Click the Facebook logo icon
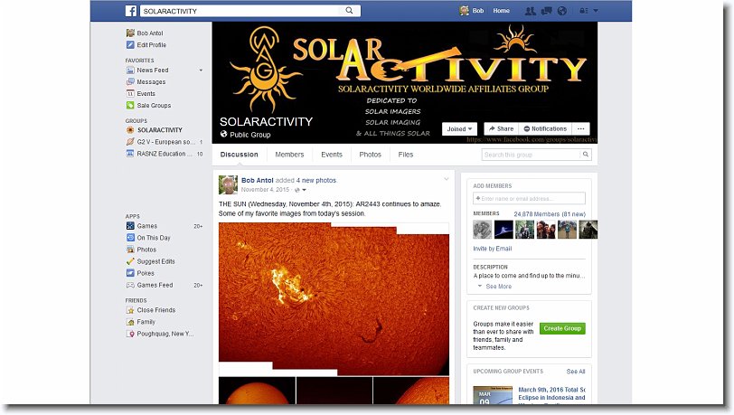 (130, 11)
